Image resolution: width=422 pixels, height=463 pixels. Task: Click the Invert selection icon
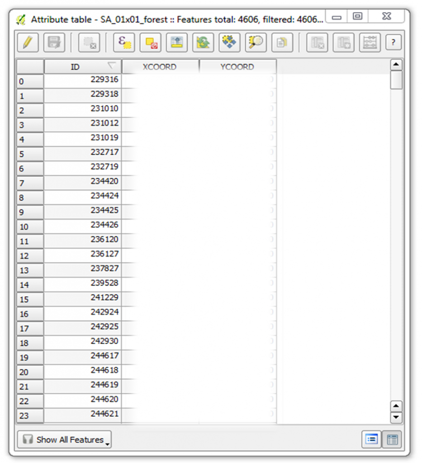click(x=203, y=43)
